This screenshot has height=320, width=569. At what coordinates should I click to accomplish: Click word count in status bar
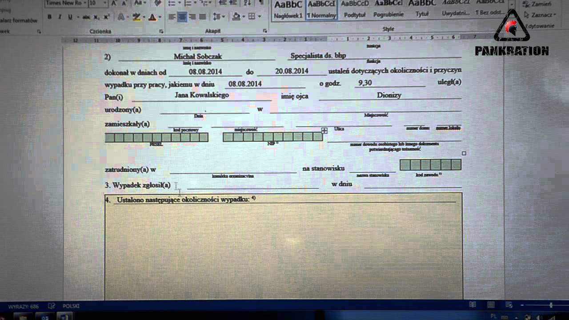coord(23,307)
